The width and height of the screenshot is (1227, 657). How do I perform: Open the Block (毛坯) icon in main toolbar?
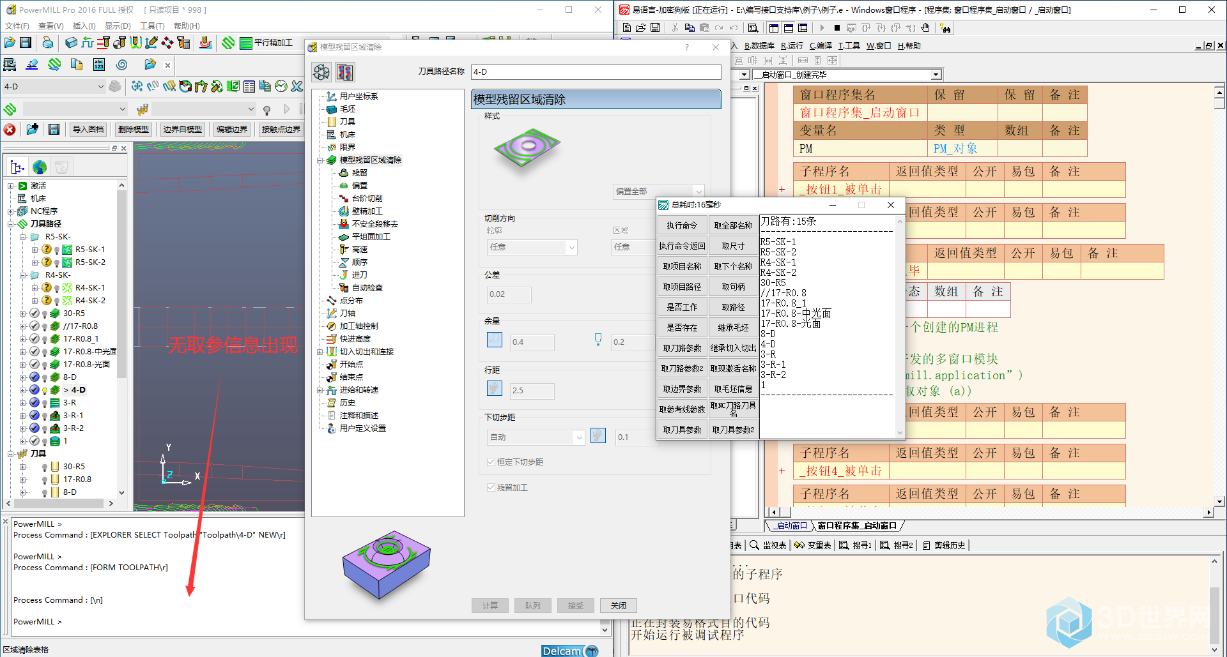coord(71,43)
